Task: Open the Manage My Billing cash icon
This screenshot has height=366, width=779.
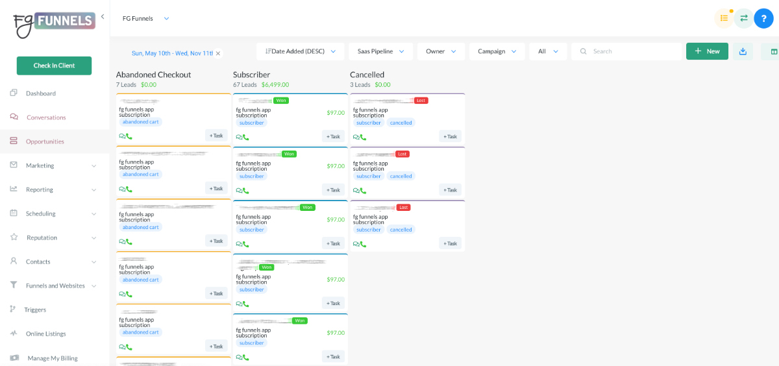Action: click(x=14, y=358)
